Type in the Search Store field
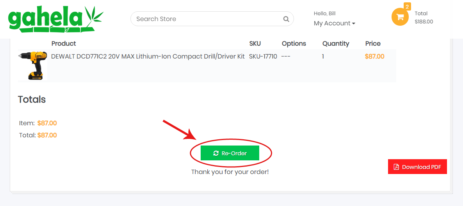The image size is (463, 206). 207,19
